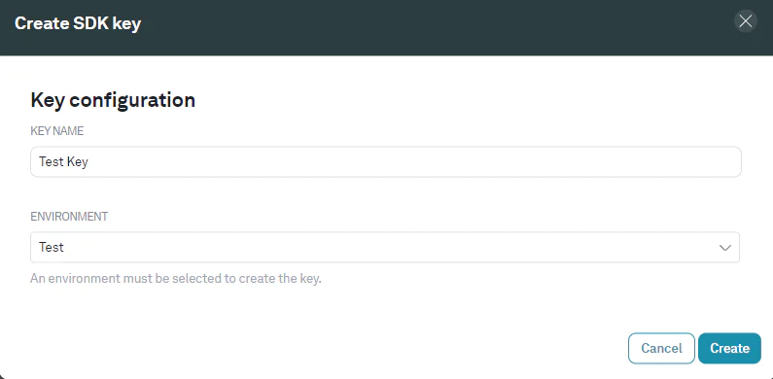Close the Create SDK key dialog

pyautogui.click(x=746, y=21)
